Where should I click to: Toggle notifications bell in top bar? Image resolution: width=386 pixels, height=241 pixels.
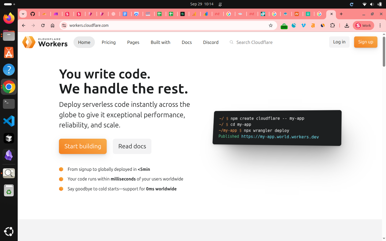pyautogui.click(x=220, y=4)
